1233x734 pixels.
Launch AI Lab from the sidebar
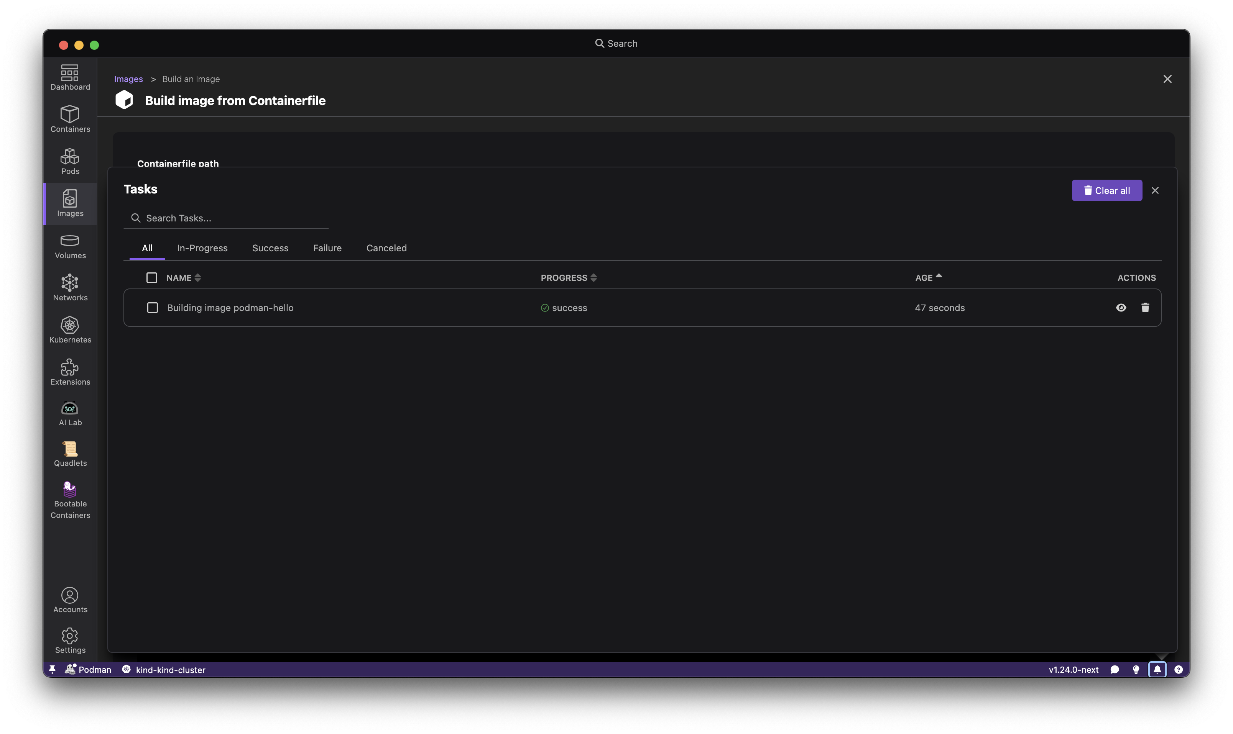pyautogui.click(x=70, y=414)
